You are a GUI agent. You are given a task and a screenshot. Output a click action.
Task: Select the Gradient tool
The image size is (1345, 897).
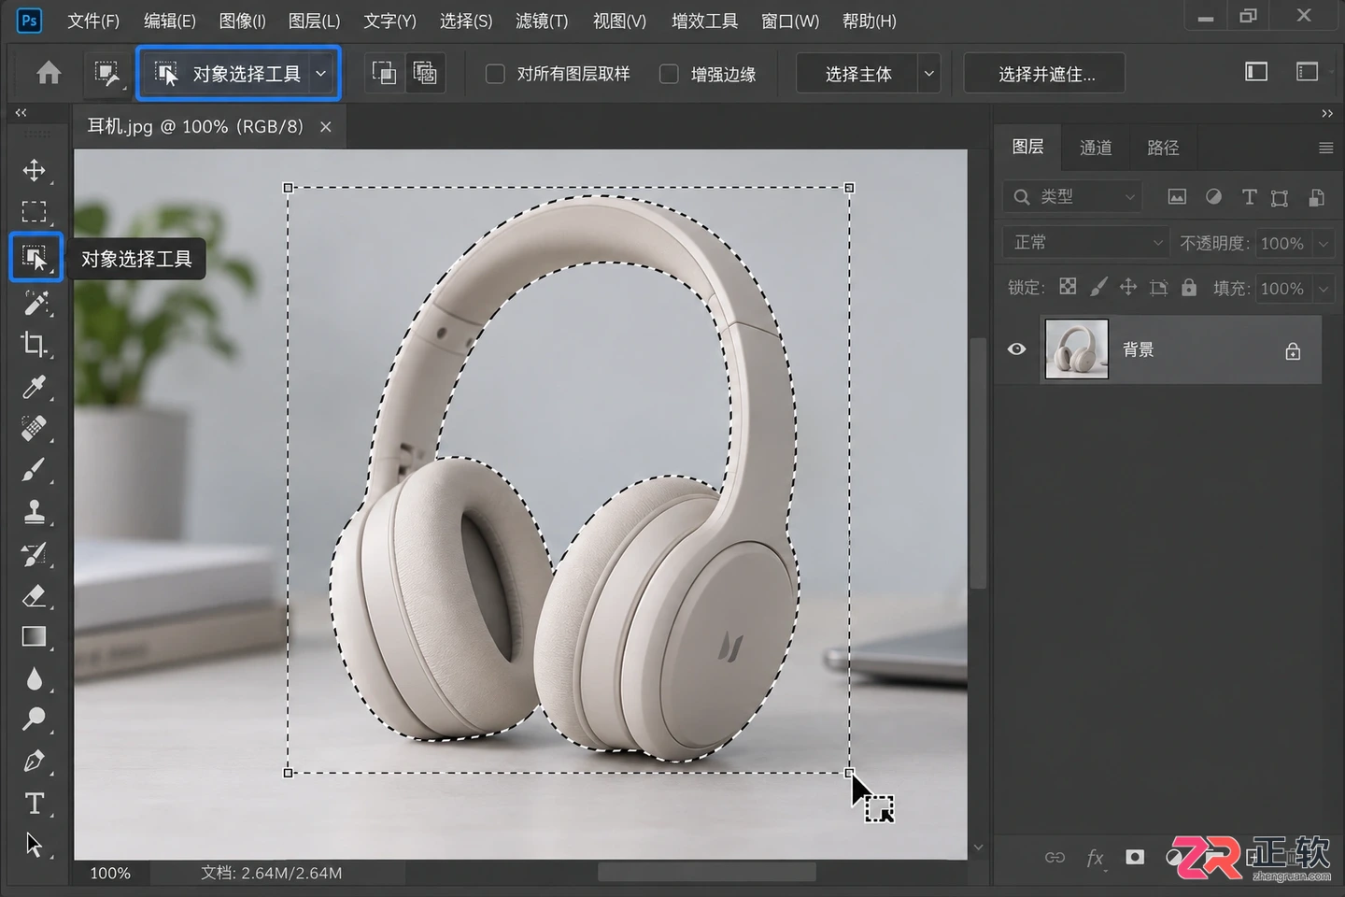tap(35, 636)
